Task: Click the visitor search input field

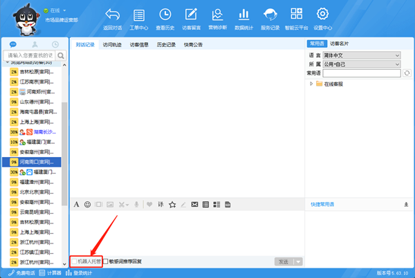Action: [30, 55]
